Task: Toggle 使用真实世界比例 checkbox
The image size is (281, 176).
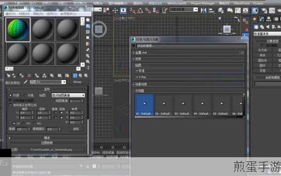Action: 10,105
